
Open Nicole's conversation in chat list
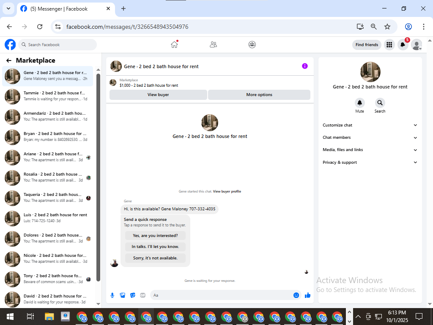pyautogui.click(x=47, y=259)
